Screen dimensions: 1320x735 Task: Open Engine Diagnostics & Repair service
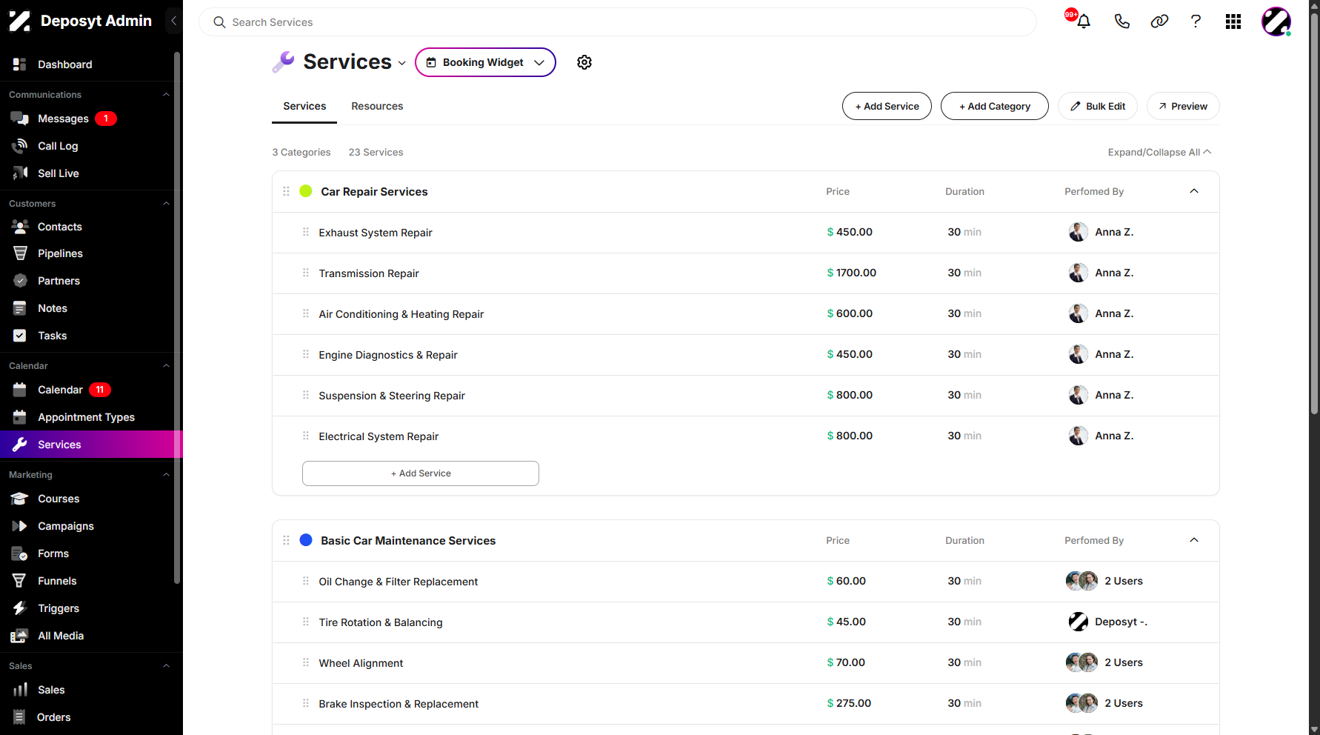point(388,355)
